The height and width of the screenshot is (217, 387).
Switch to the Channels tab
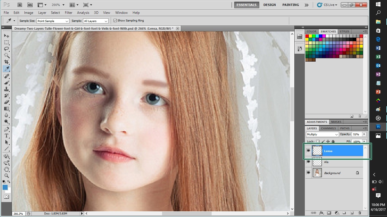(x=328, y=128)
